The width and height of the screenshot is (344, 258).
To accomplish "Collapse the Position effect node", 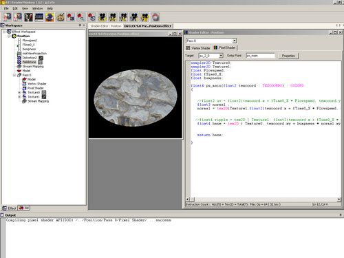I will coord(9,36).
